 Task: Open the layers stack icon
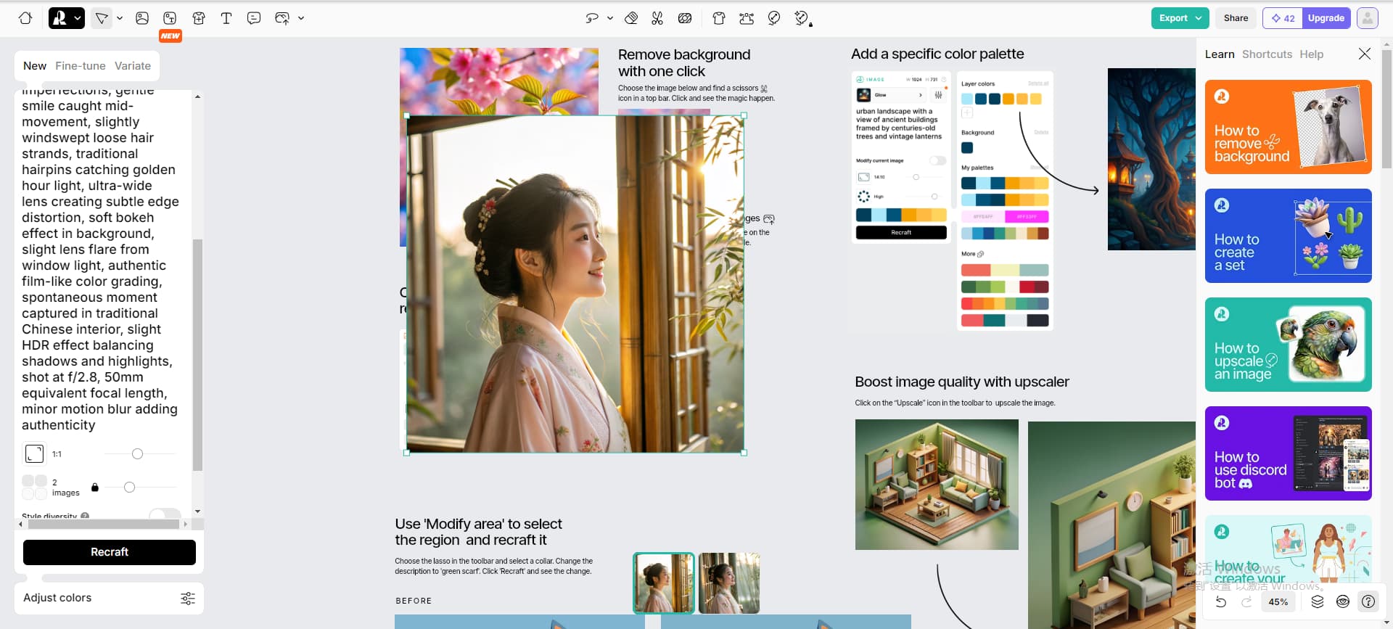1318,601
